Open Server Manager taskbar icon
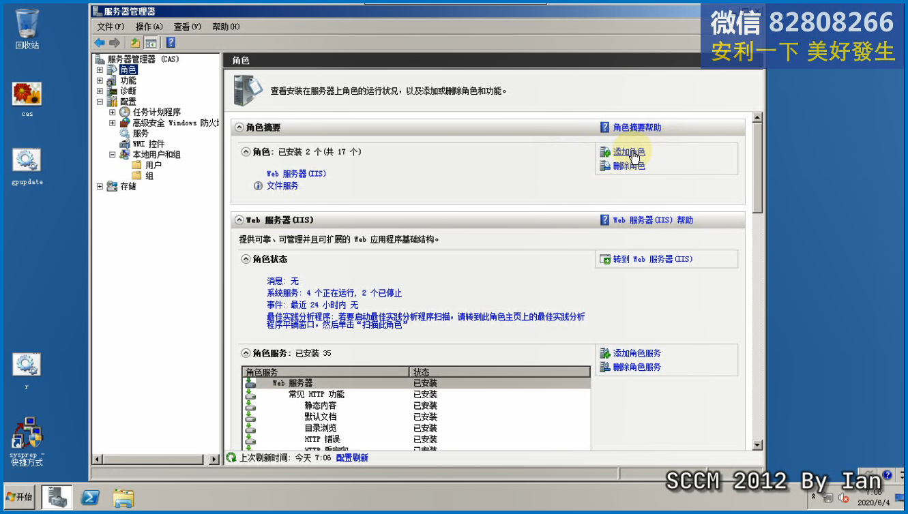Viewport: 908px width, 514px height. 57,497
